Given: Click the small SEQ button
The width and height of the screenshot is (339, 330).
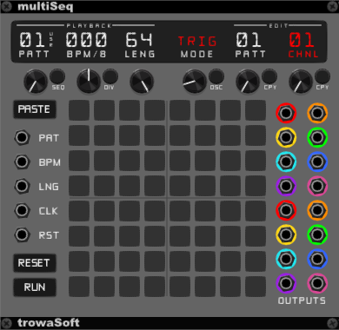Looking at the screenshot, I should (x=57, y=76).
